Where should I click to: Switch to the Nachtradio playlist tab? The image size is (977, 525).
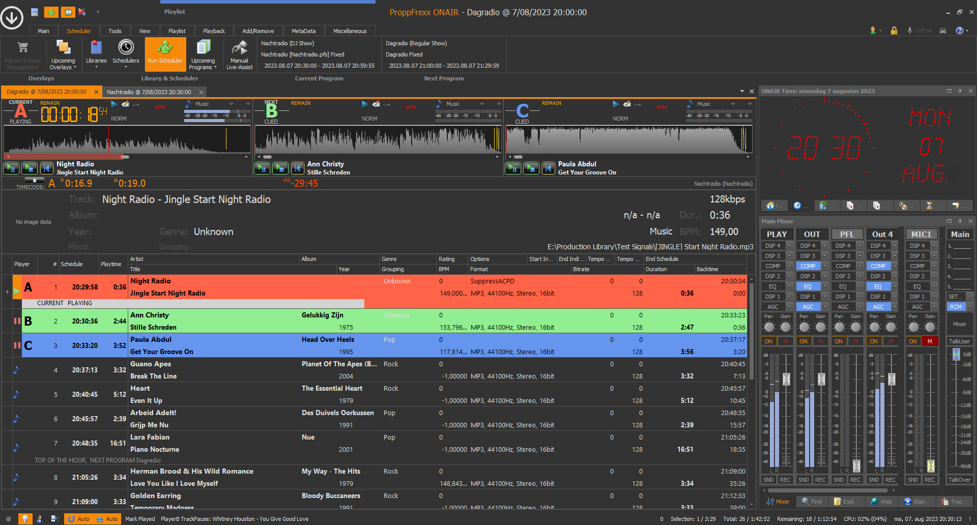[x=149, y=92]
